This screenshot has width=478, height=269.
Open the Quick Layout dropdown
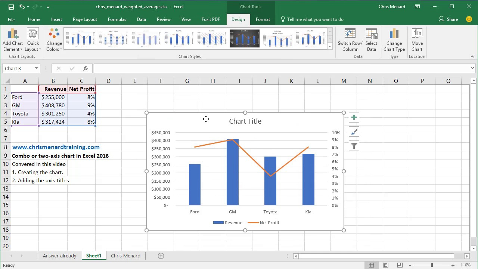(33, 39)
